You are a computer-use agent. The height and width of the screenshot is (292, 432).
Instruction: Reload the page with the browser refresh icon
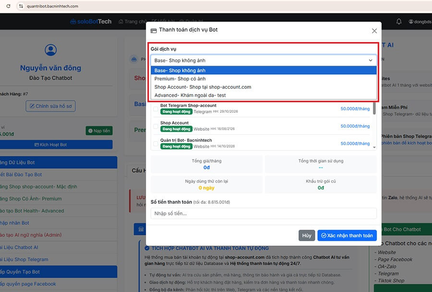click(8, 6)
